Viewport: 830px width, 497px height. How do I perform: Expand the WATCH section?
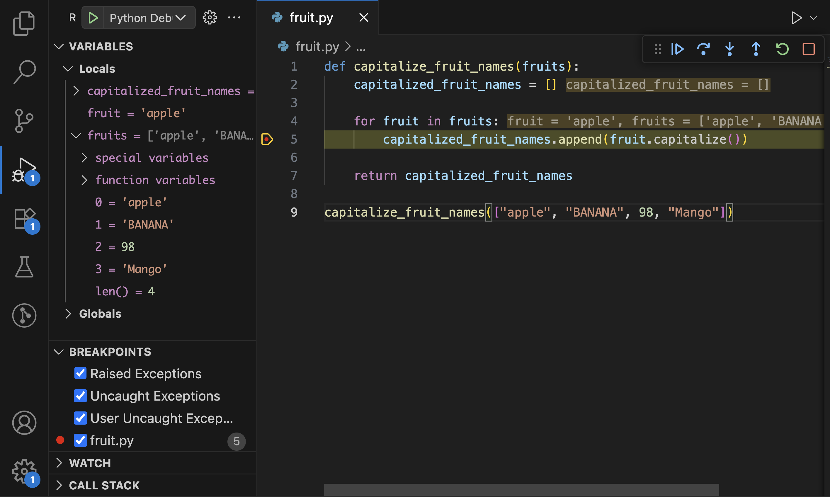click(59, 463)
